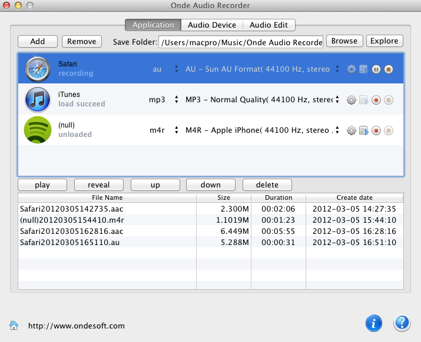Click the 00:05:55 duration cell
This screenshot has height=342, width=421.
coord(279,231)
